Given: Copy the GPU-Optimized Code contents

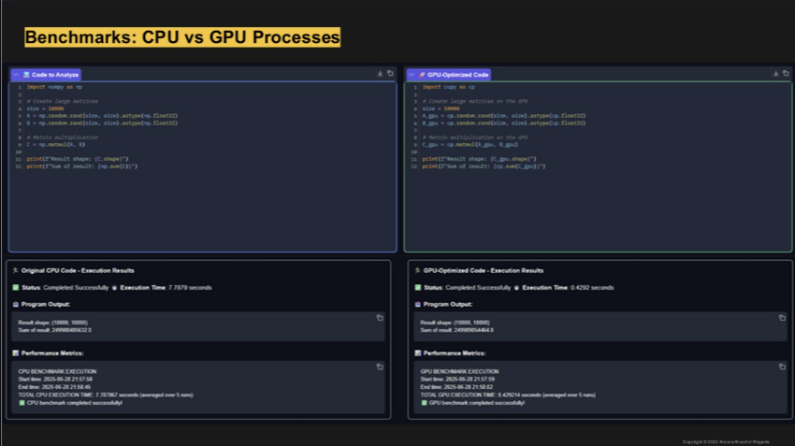Looking at the screenshot, I should coord(786,74).
